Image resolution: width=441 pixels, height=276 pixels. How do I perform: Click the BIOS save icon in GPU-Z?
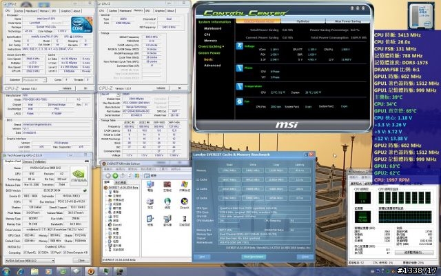point(85,190)
